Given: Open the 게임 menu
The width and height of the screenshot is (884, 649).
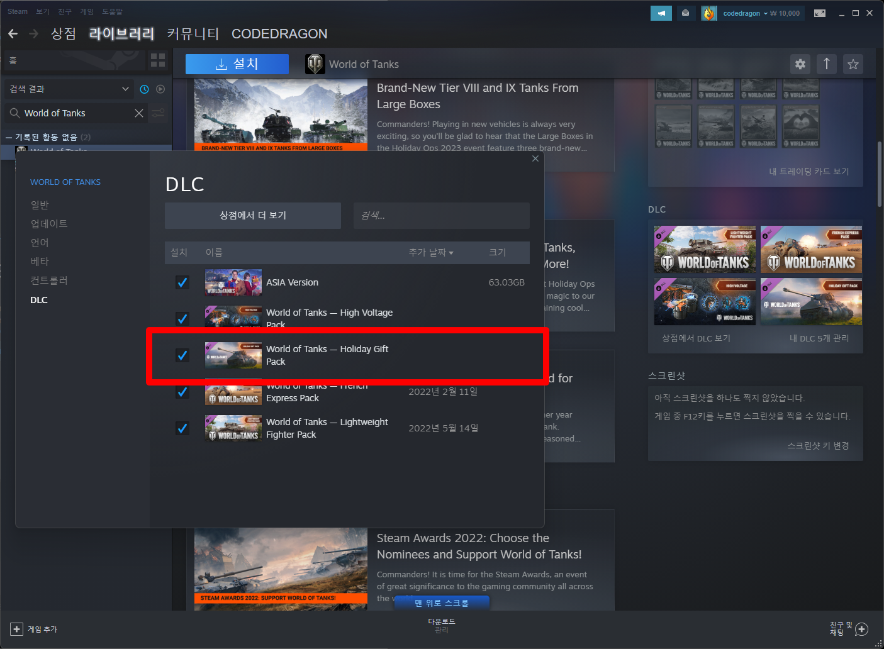Looking at the screenshot, I should coord(87,11).
